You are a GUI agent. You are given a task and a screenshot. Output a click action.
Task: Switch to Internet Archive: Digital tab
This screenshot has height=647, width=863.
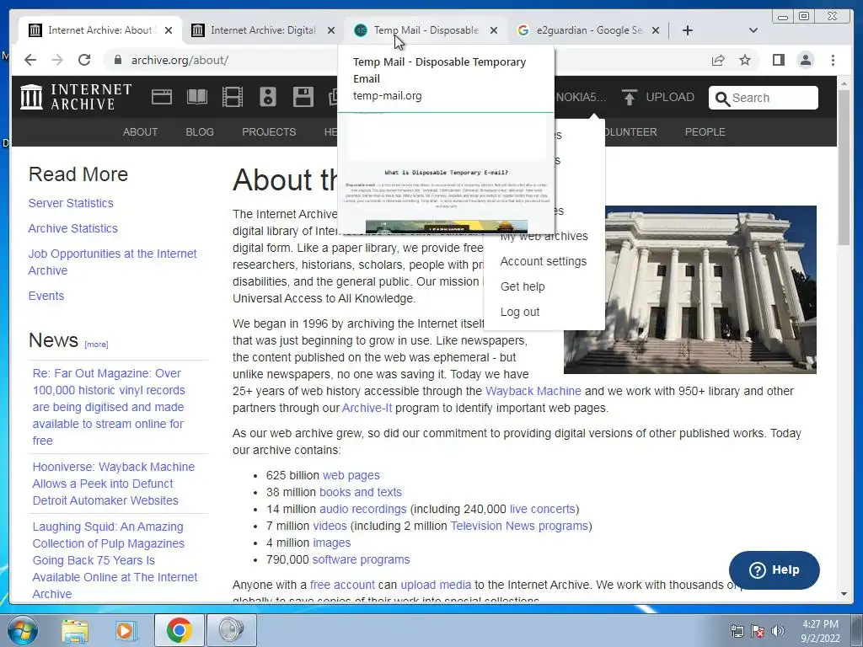262,30
